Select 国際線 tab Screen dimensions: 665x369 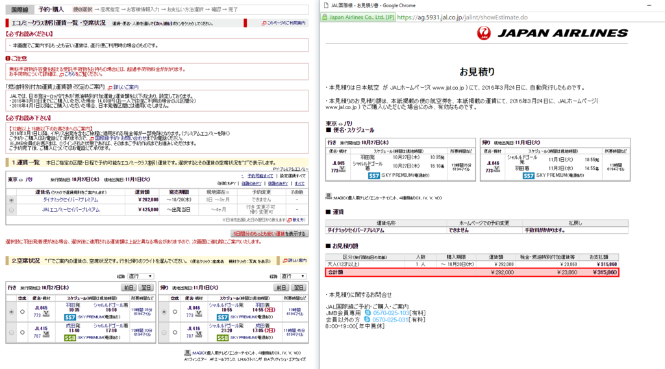pos(19,9)
